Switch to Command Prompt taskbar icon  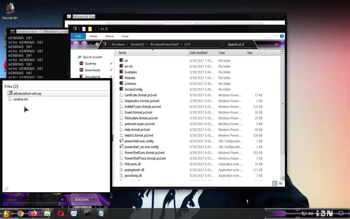tap(87, 214)
